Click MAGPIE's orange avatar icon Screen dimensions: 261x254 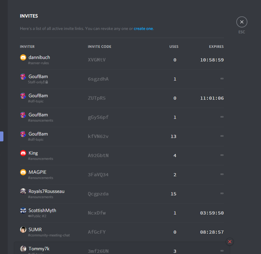pyautogui.click(x=23, y=172)
